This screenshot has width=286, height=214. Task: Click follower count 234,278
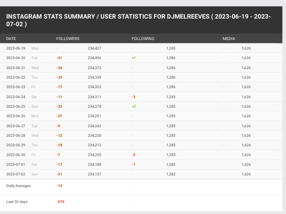95,106
